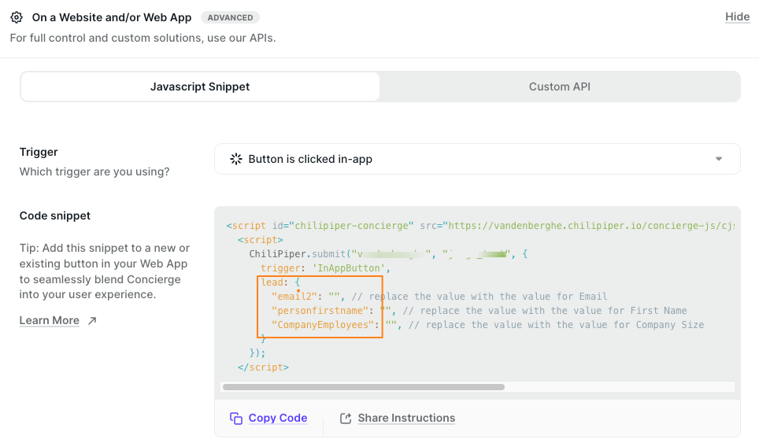
Task: Click the chilipiper-concierge script tag line
Action: [x=319, y=226]
